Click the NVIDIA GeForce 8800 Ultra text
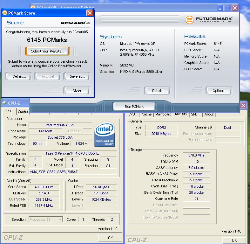The height and width of the screenshot is (244, 250). click(141, 72)
